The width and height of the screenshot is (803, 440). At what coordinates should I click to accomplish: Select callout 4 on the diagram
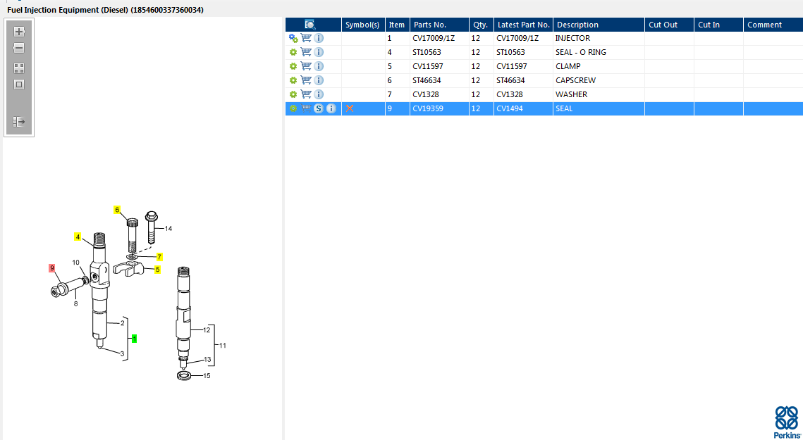tap(78, 237)
